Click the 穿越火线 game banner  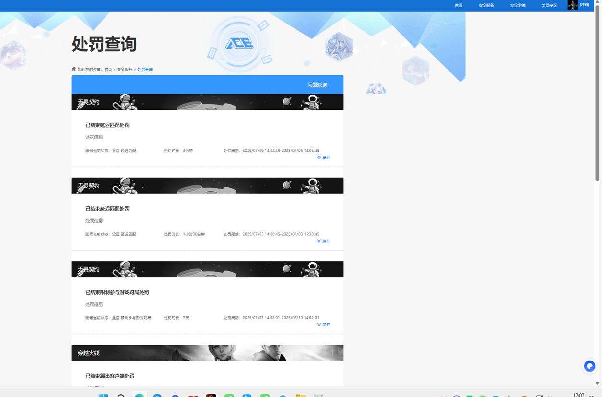[208, 353]
